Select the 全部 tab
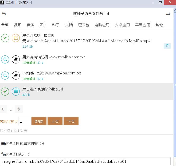Viewport: 176px width, 166px height. coord(5,25)
